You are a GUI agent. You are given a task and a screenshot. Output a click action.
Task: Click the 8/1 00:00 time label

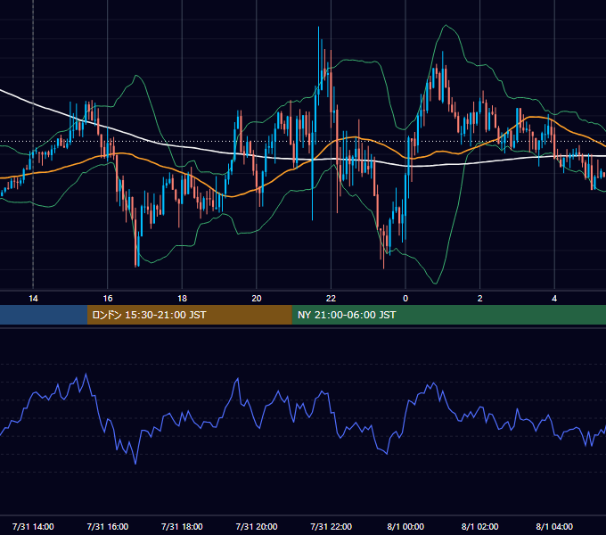(x=405, y=526)
